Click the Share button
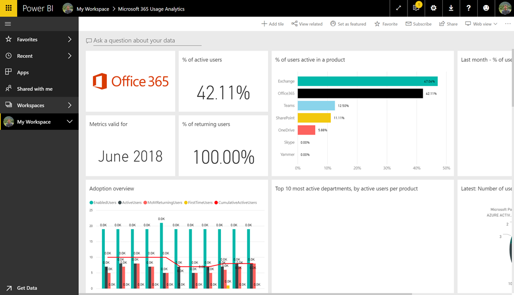This screenshot has width=514, height=295. point(448,24)
